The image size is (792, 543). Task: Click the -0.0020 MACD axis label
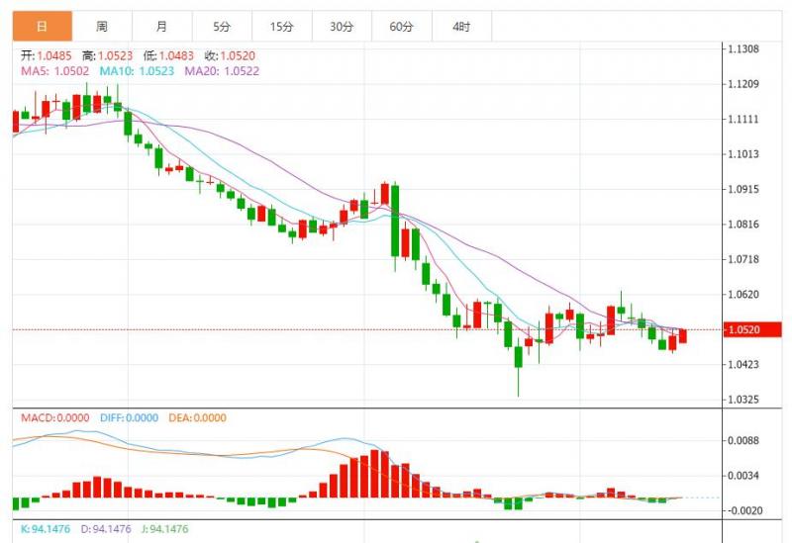[x=744, y=510]
